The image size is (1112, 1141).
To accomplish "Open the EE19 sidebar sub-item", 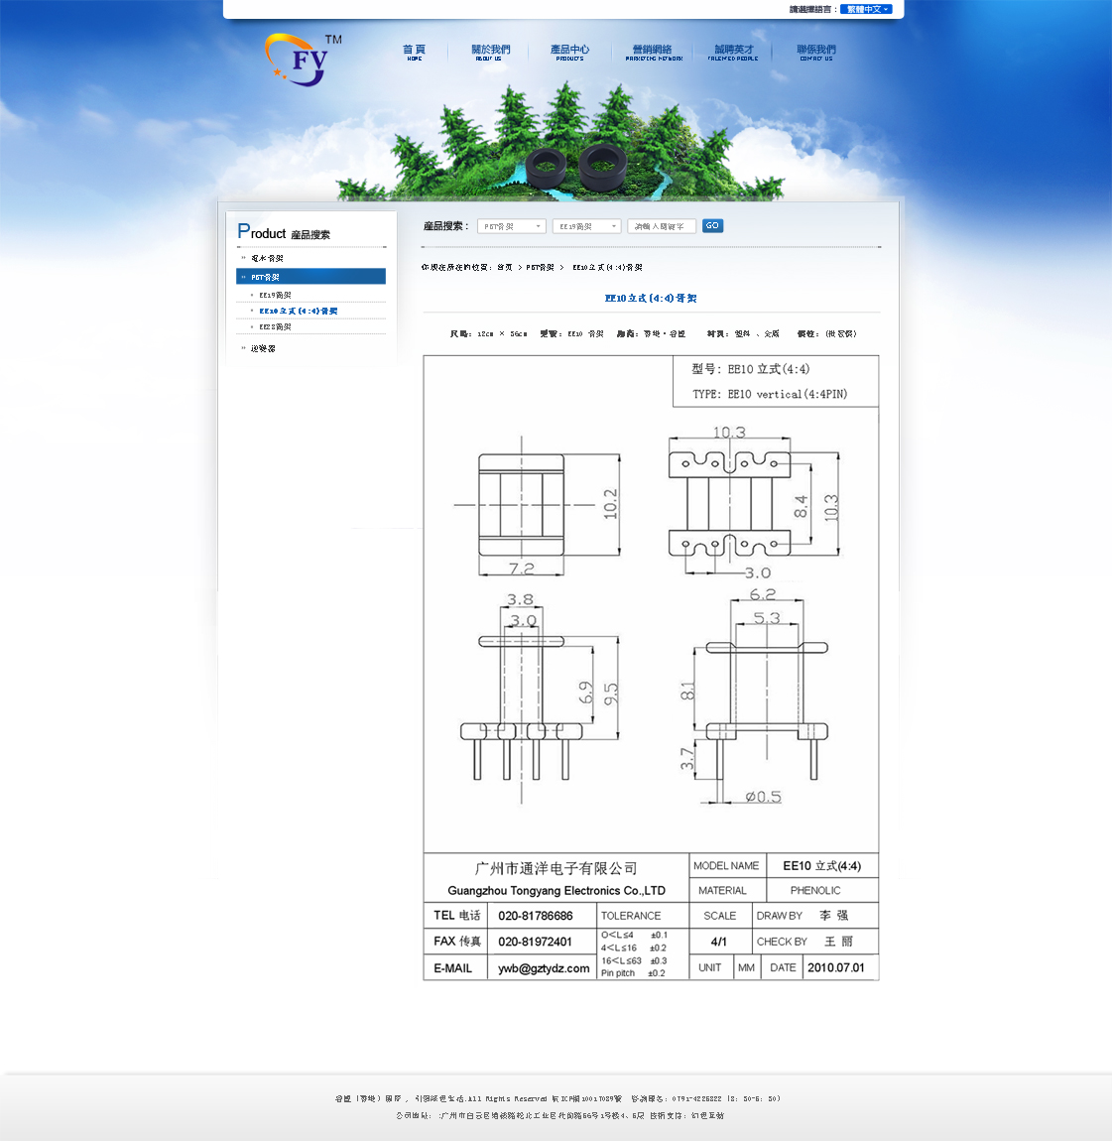I will pyautogui.click(x=275, y=295).
